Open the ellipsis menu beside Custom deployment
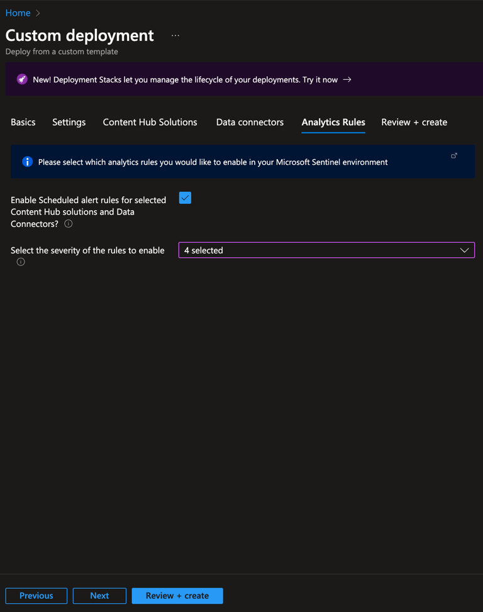Screen dimensions: 483x612 pyautogui.click(x=175, y=35)
